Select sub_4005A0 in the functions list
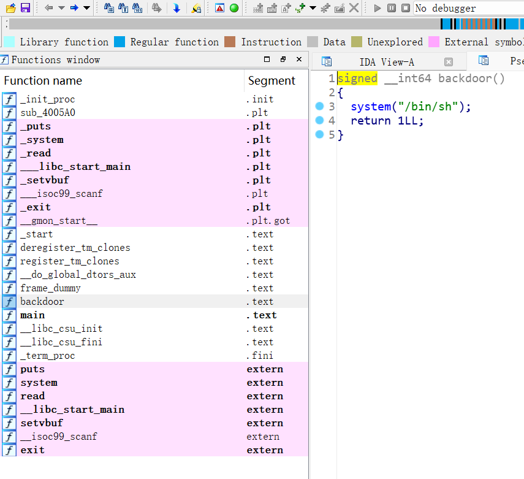Image resolution: width=524 pixels, height=479 pixels. pyautogui.click(x=154, y=112)
